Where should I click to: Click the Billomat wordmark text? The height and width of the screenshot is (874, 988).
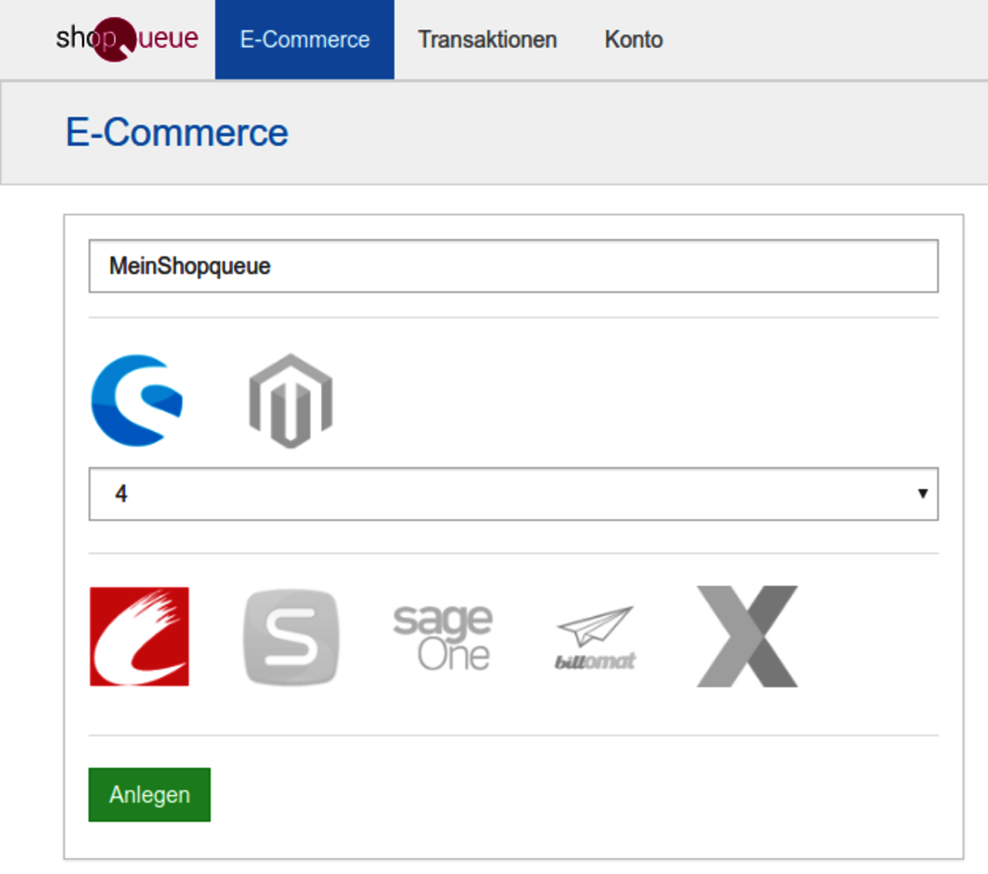click(x=594, y=662)
